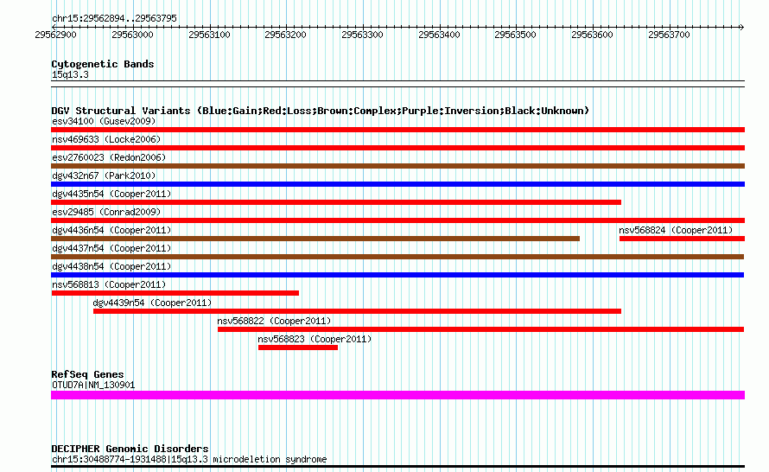Click the RefSeq Genes track title
This screenshot has height=472, width=769.
coord(87,374)
